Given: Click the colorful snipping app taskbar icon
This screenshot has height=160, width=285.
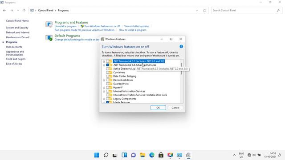Looking at the screenshot, I should point(170,155).
